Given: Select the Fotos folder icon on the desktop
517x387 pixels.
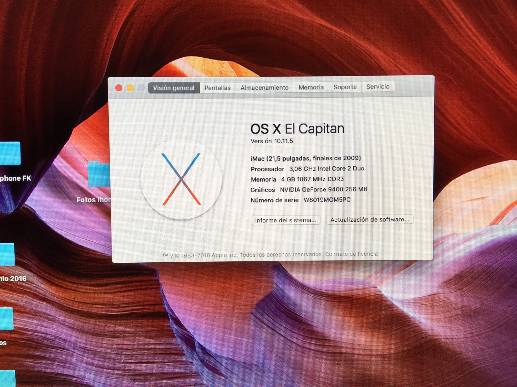Looking at the screenshot, I should pyautogui.click(x=99, y=174).
